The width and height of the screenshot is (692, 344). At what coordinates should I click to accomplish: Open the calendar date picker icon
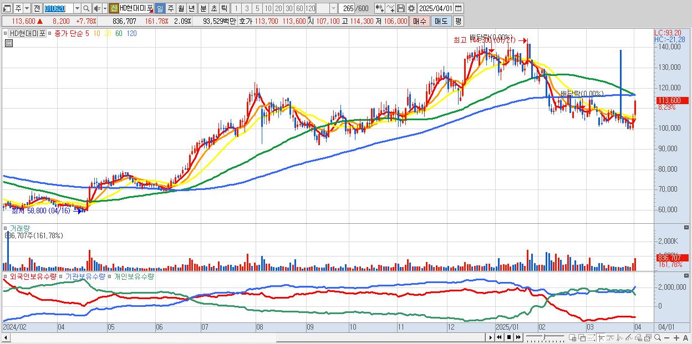click(458, 8)
